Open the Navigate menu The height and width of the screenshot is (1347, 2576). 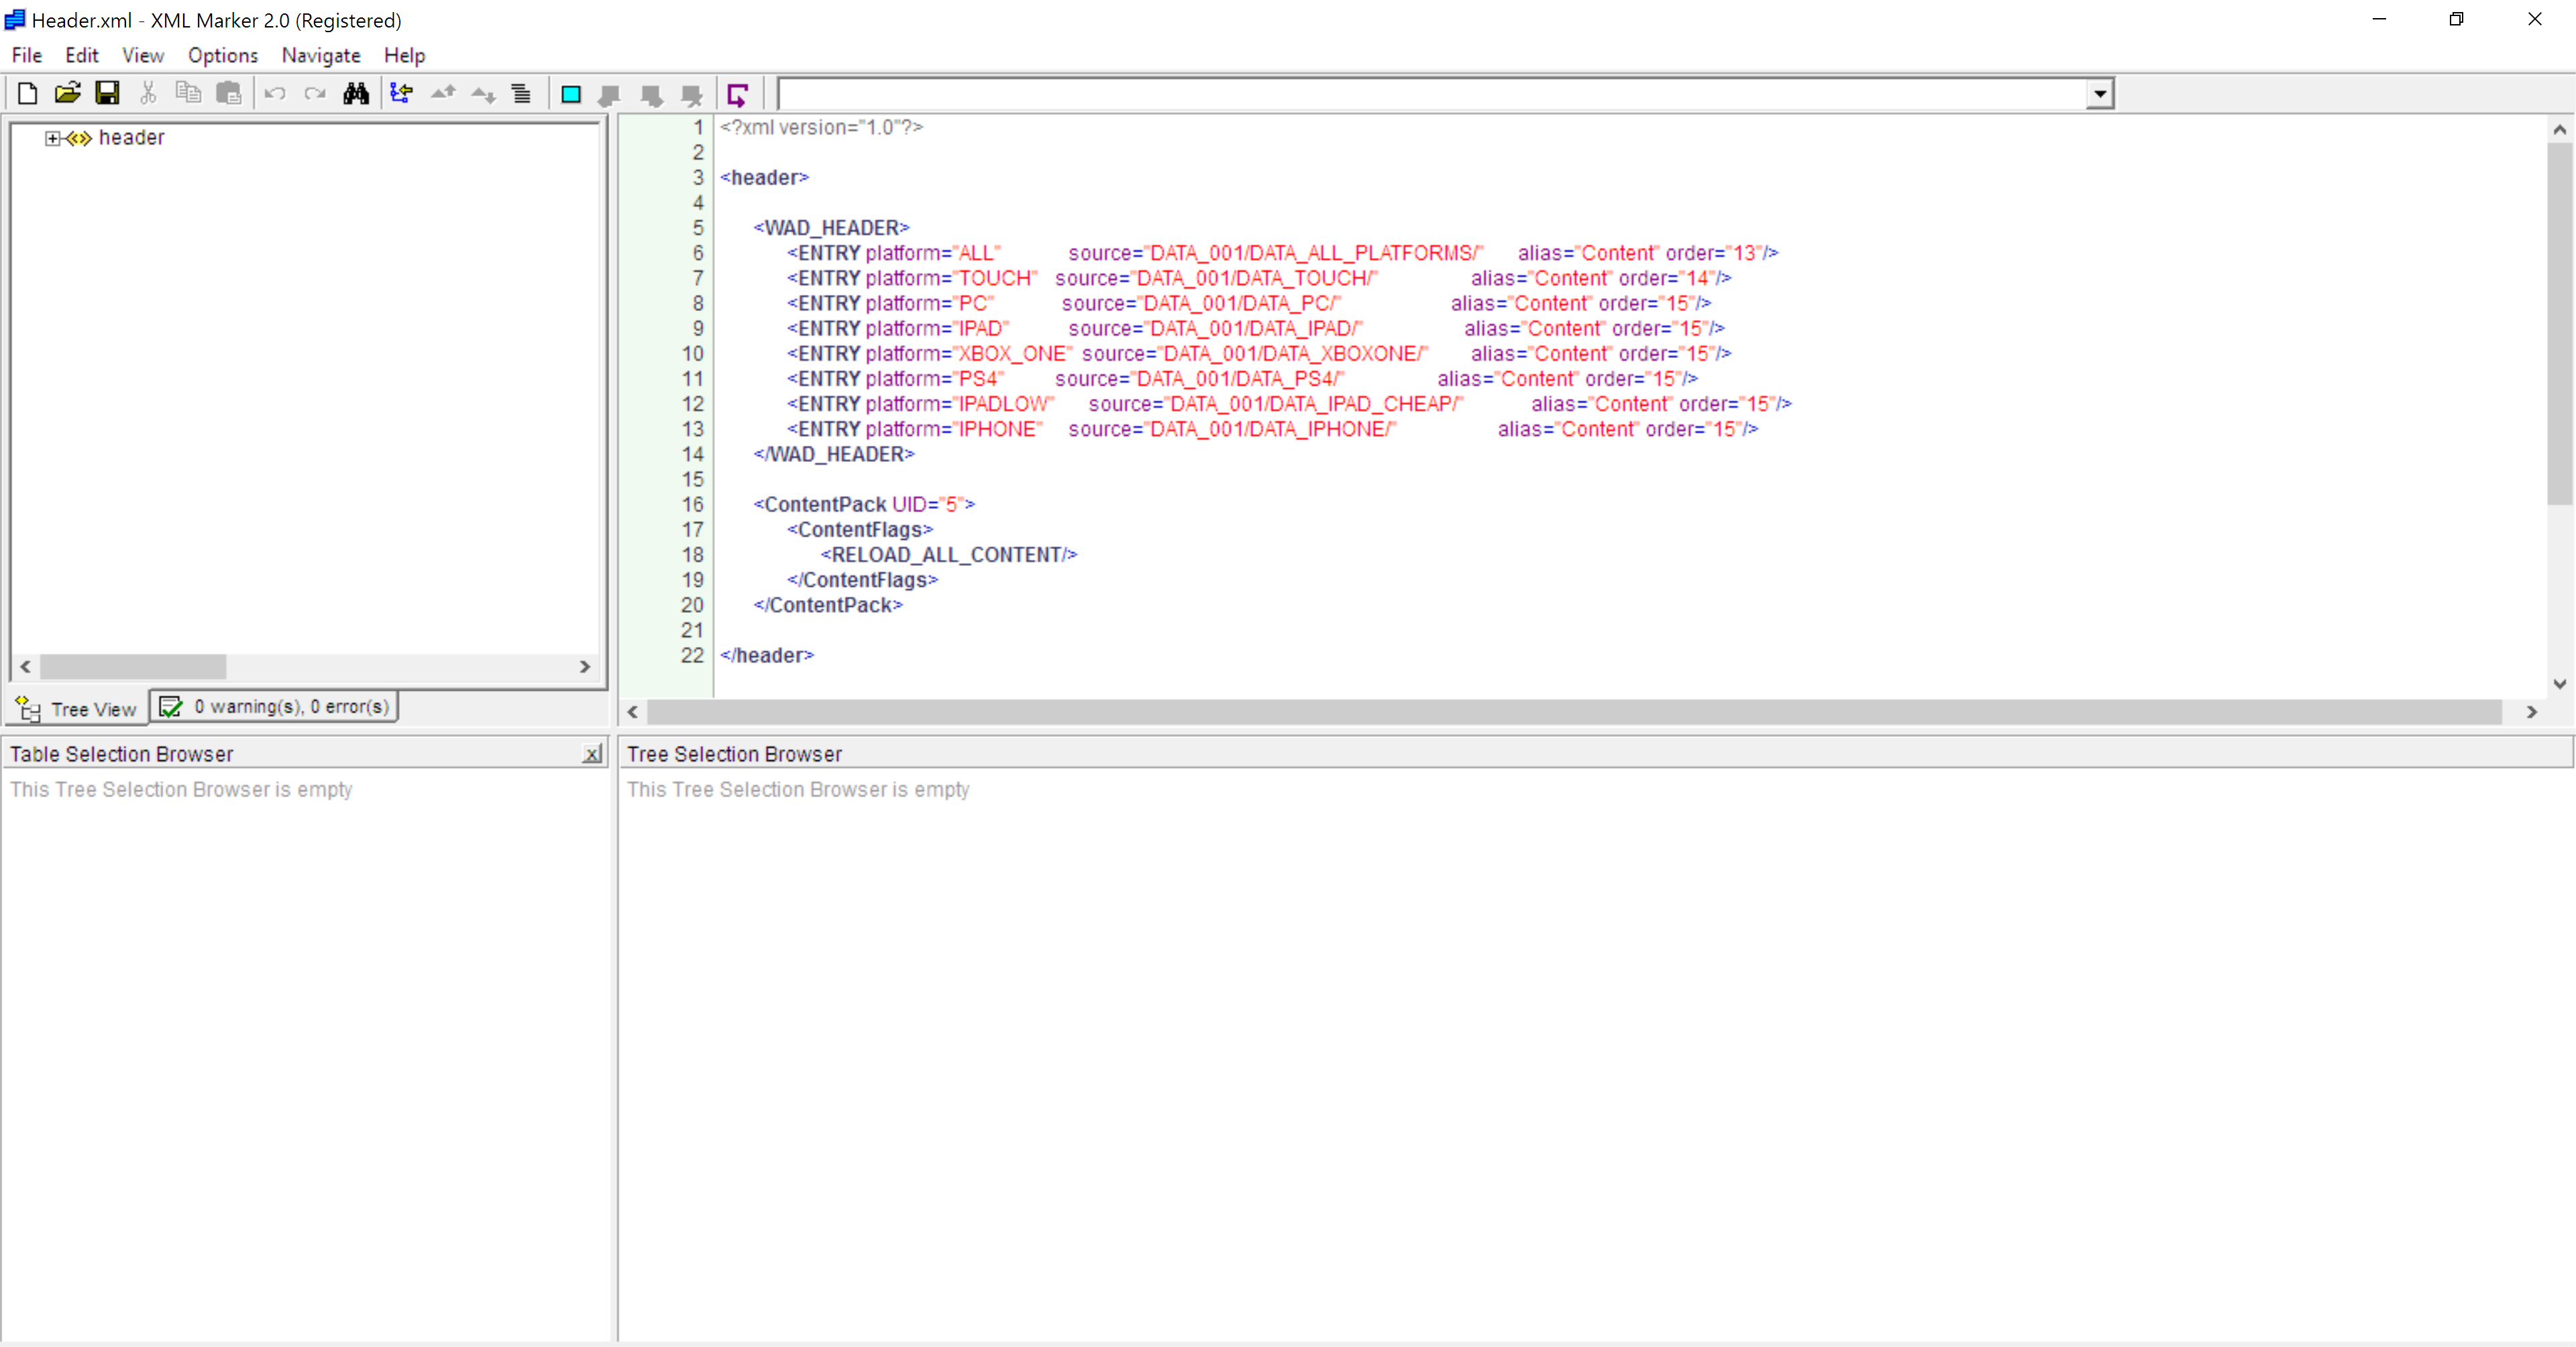point(321,55)
